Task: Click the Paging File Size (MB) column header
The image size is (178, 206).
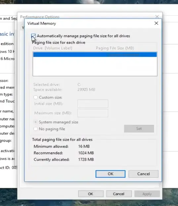Action: pos(115,48)
